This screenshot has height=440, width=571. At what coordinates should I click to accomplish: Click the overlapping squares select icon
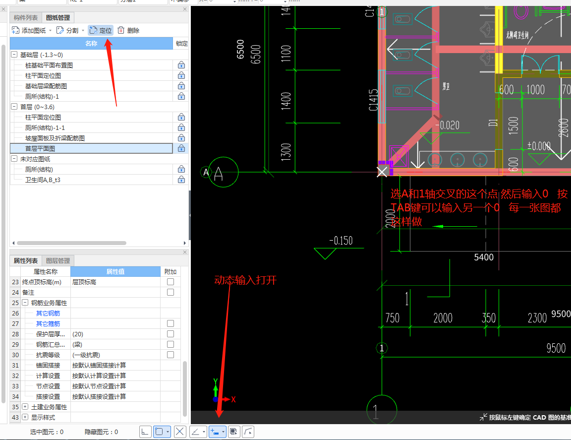[x=234, y=432]
